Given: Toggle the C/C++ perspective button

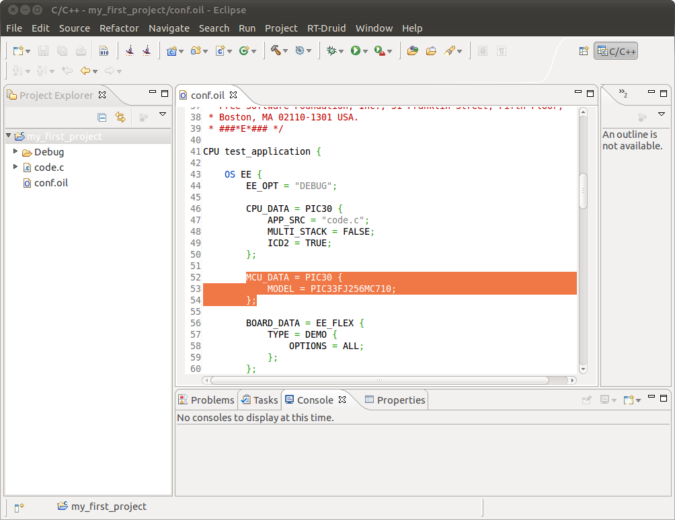Looking at the screenshot, I should click(x=616, y=51).
